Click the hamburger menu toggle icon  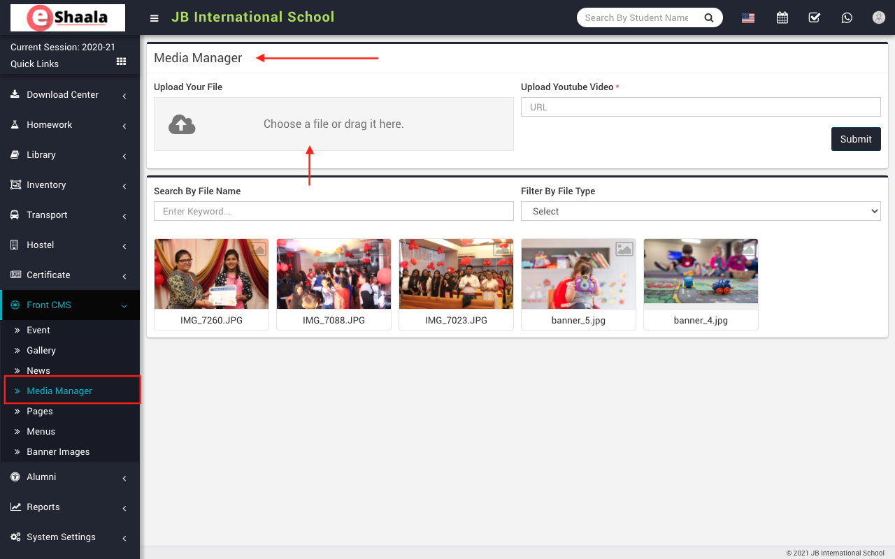[155, 18]
